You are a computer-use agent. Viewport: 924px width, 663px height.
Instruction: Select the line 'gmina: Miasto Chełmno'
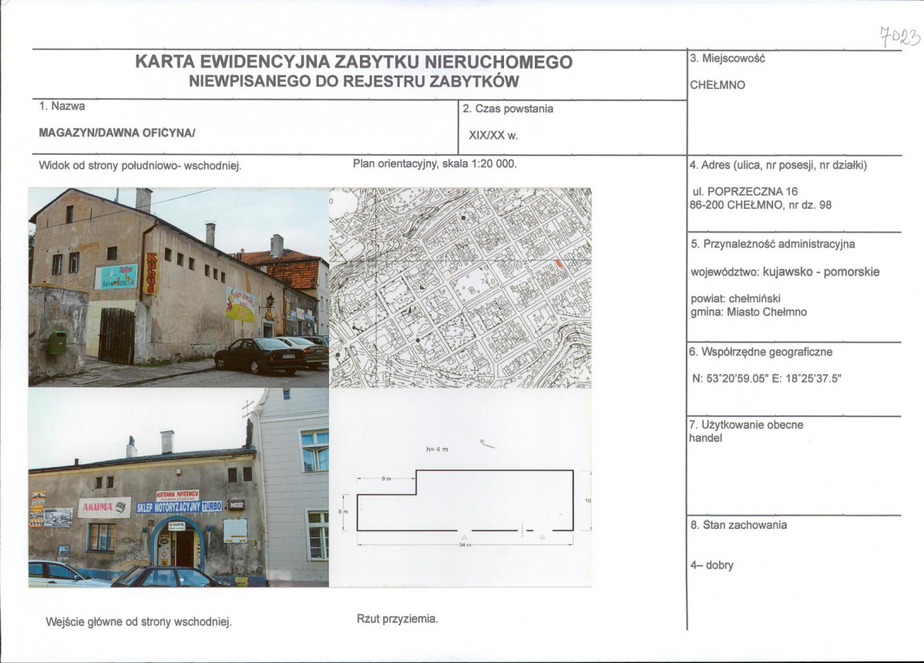[748, 311]
